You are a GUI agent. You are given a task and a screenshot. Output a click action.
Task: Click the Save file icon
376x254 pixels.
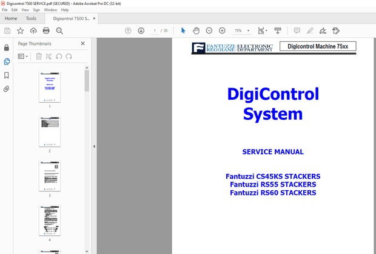pos(7,30)
